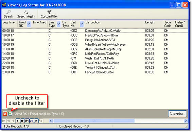Select row AGirlsGotaDo/MindyMcCrdy
This screenshot has height=132, width=192.
(95, 49)
